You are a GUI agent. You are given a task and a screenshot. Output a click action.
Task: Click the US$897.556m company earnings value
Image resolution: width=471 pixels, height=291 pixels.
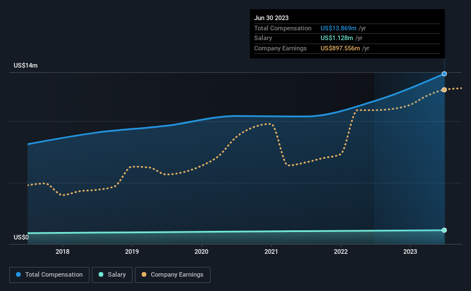click(340, 48)
